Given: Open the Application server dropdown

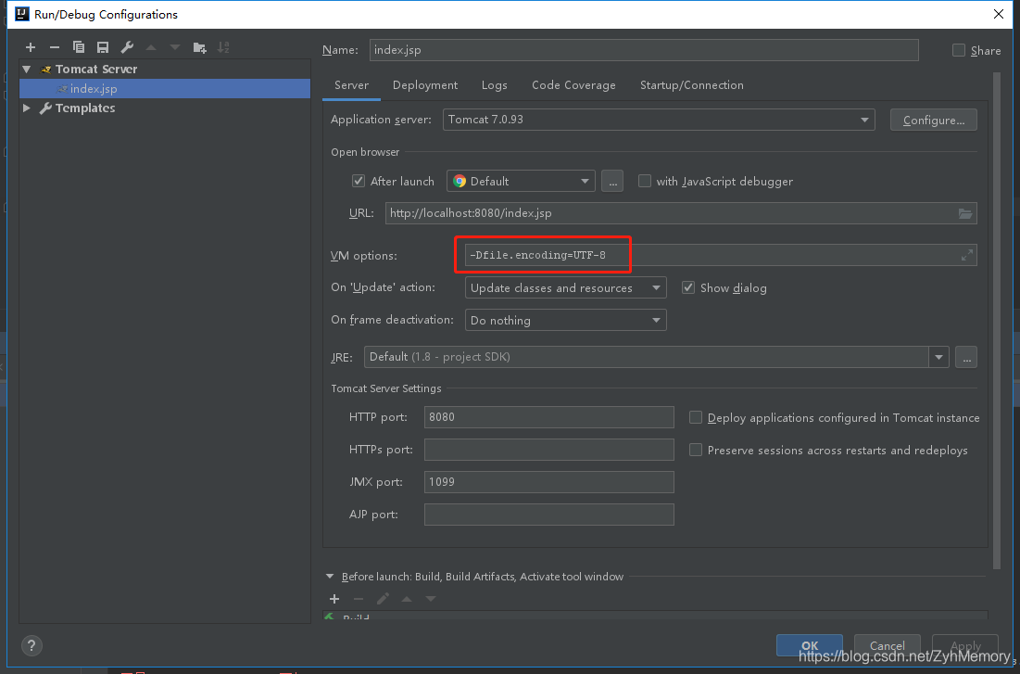Looking at the screenshot, I should point(659,120).
